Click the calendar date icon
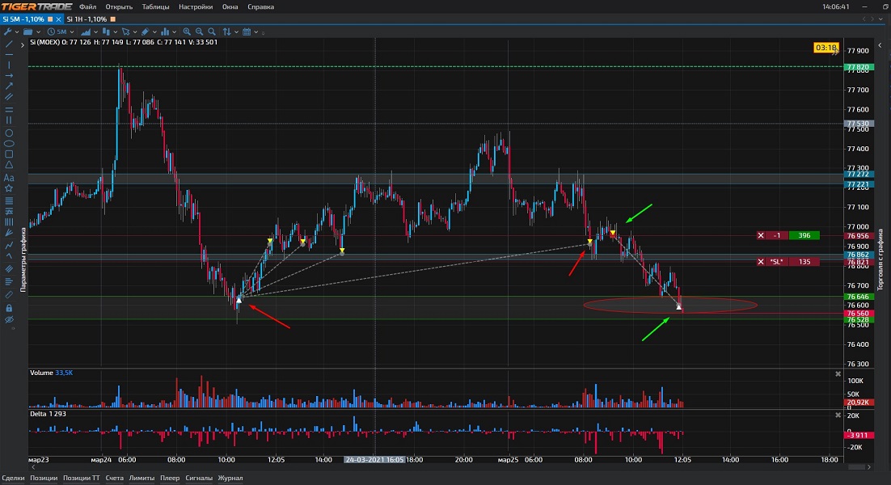Screen dimensions: 891x485 click(247, 32)
